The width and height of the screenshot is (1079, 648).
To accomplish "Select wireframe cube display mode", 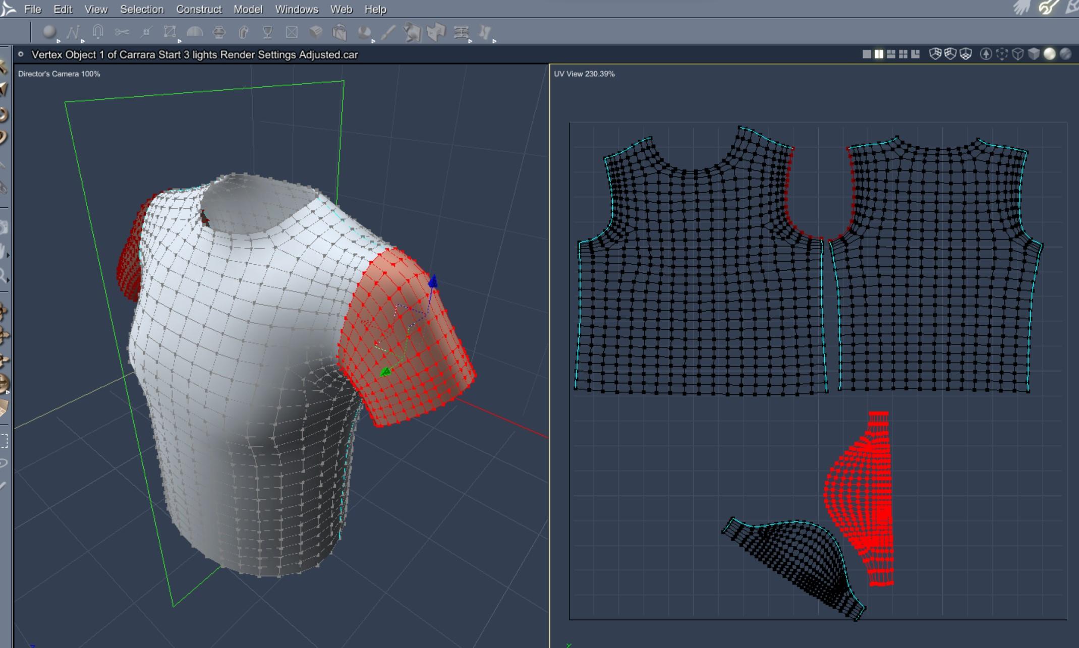I will pyautogui.click(x=1017, y=54).
